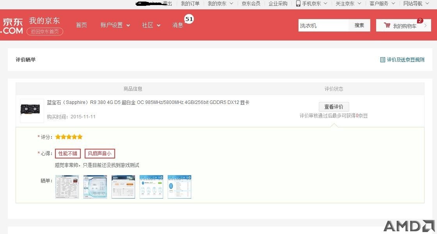Open 企业采购 in top bar
Viewport: 437px width, 234px height.
tap(278, 4)
